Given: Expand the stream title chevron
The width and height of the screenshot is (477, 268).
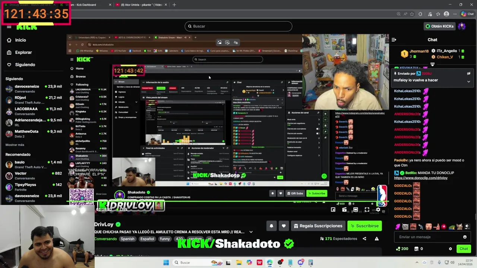Looking at the screenshot, I should click(x=251, y=232).
